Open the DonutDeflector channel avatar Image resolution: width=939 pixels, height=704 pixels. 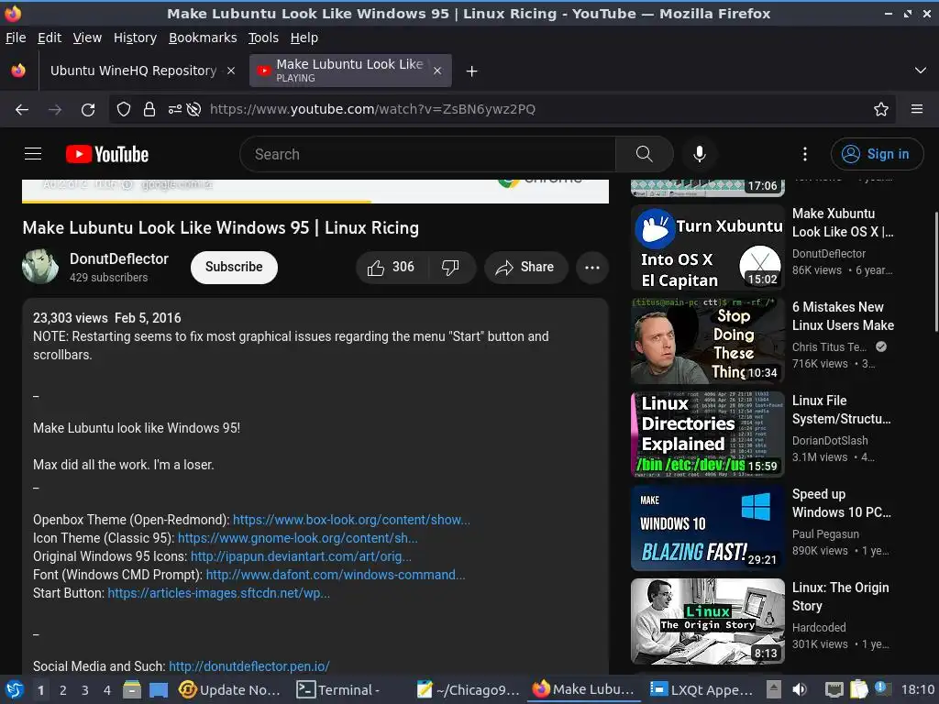tap(40, 267)
